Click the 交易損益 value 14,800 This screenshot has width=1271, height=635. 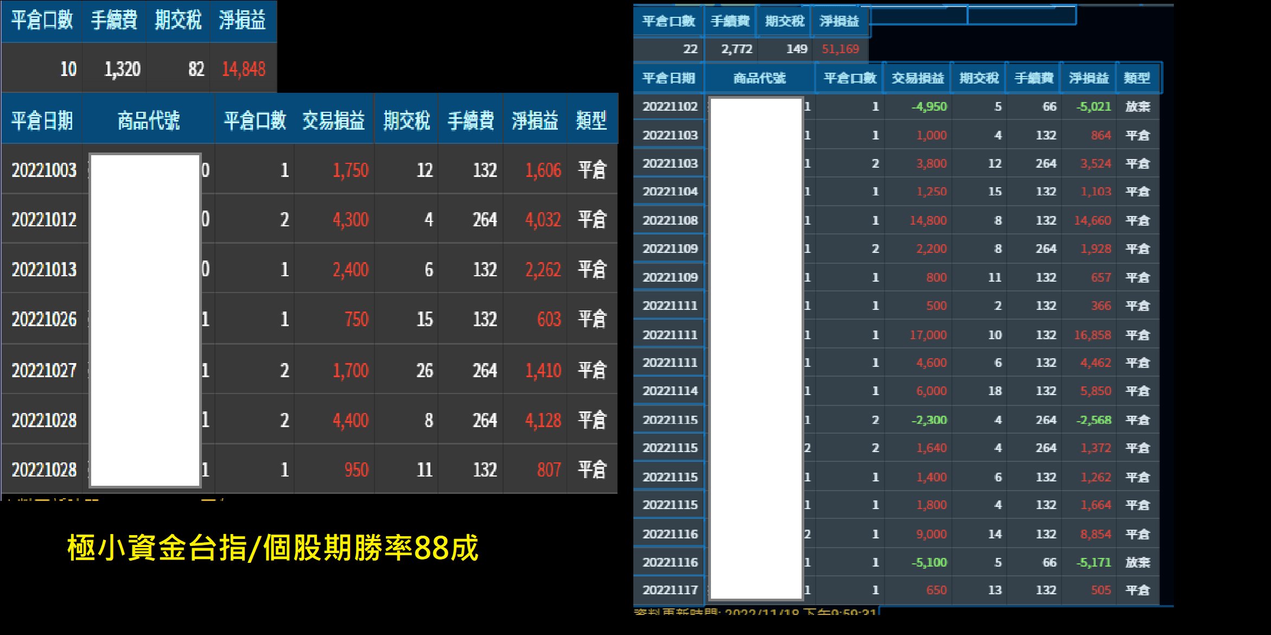click(928, 220)
